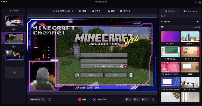This screenshot has width=202, height=106.
Task: Open the settings gear in the bottom bar
Action: (x=153, y=99)
